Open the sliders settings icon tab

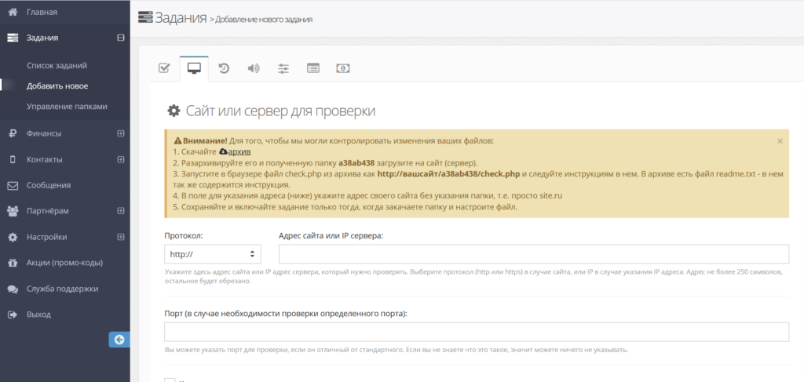pyautogui.click(x=283, y=68)
